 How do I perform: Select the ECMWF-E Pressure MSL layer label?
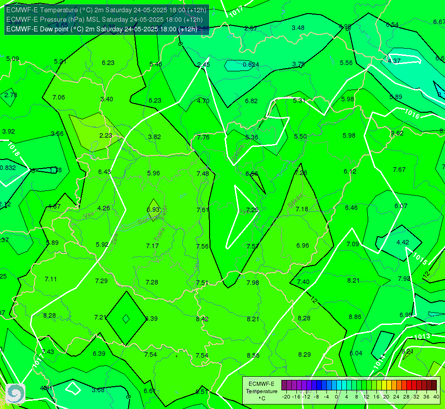tap(105, 20)
